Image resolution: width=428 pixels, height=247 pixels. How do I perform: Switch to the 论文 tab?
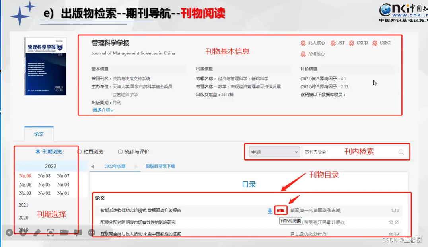(x=39, y=134)
